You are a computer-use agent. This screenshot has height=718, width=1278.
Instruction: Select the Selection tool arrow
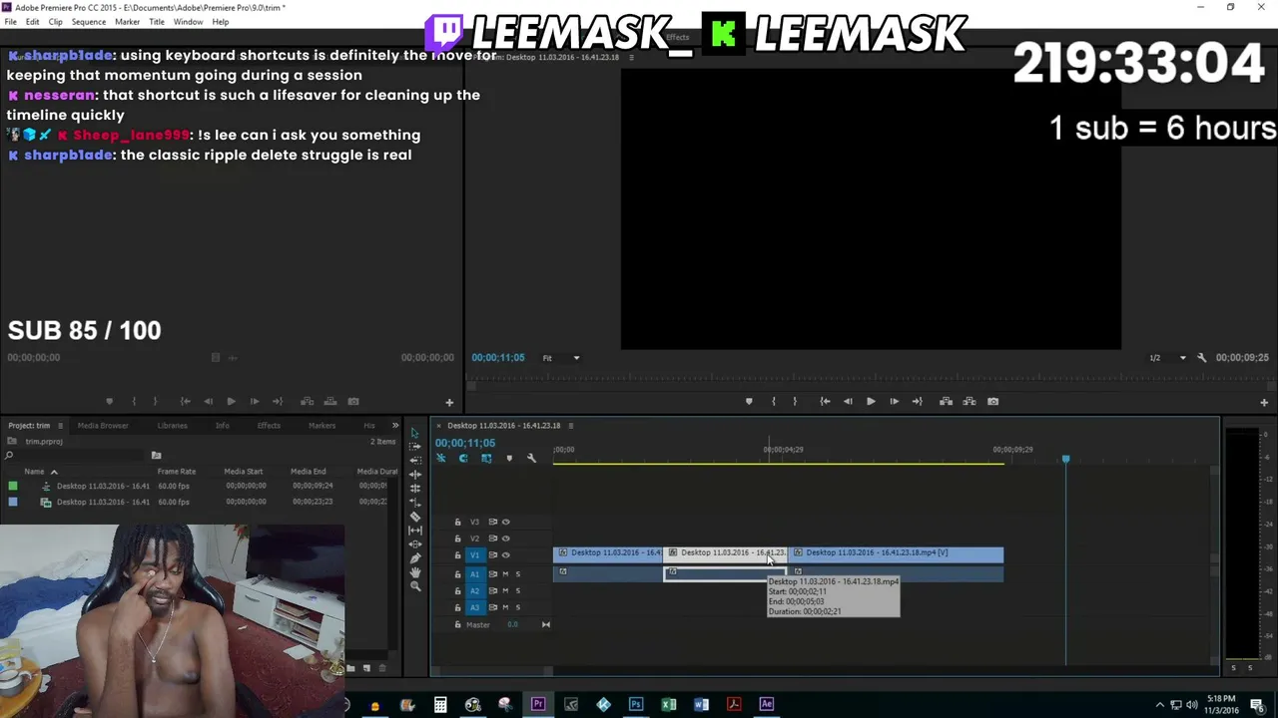[415, 433]
